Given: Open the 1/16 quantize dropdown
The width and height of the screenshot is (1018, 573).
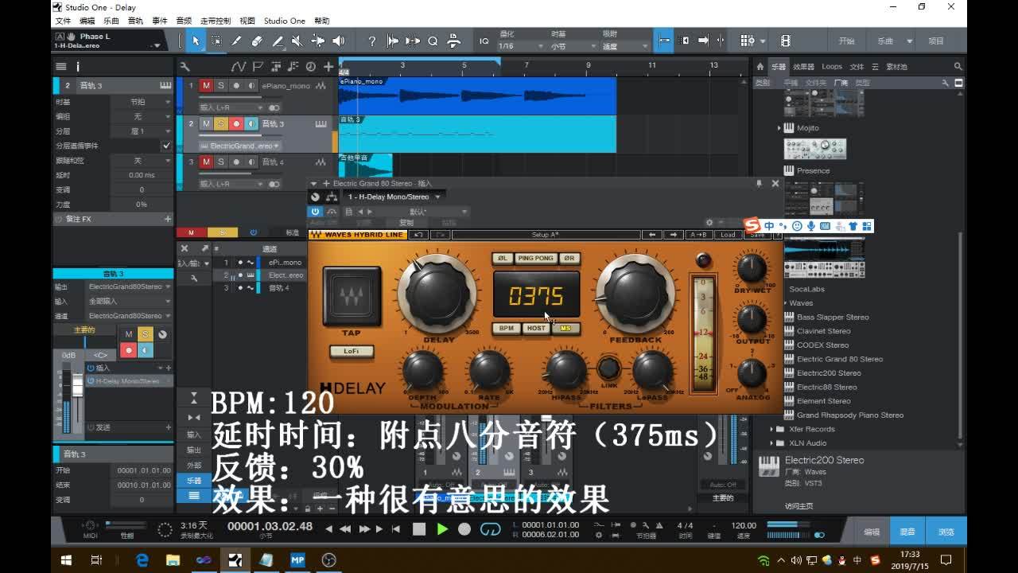Looking at the screenshot, I should coord(519,46).
